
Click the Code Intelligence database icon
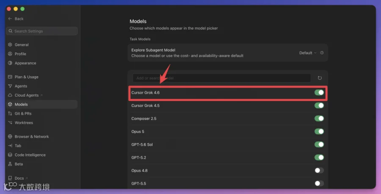pyautogui.click(x=10, y=155)
